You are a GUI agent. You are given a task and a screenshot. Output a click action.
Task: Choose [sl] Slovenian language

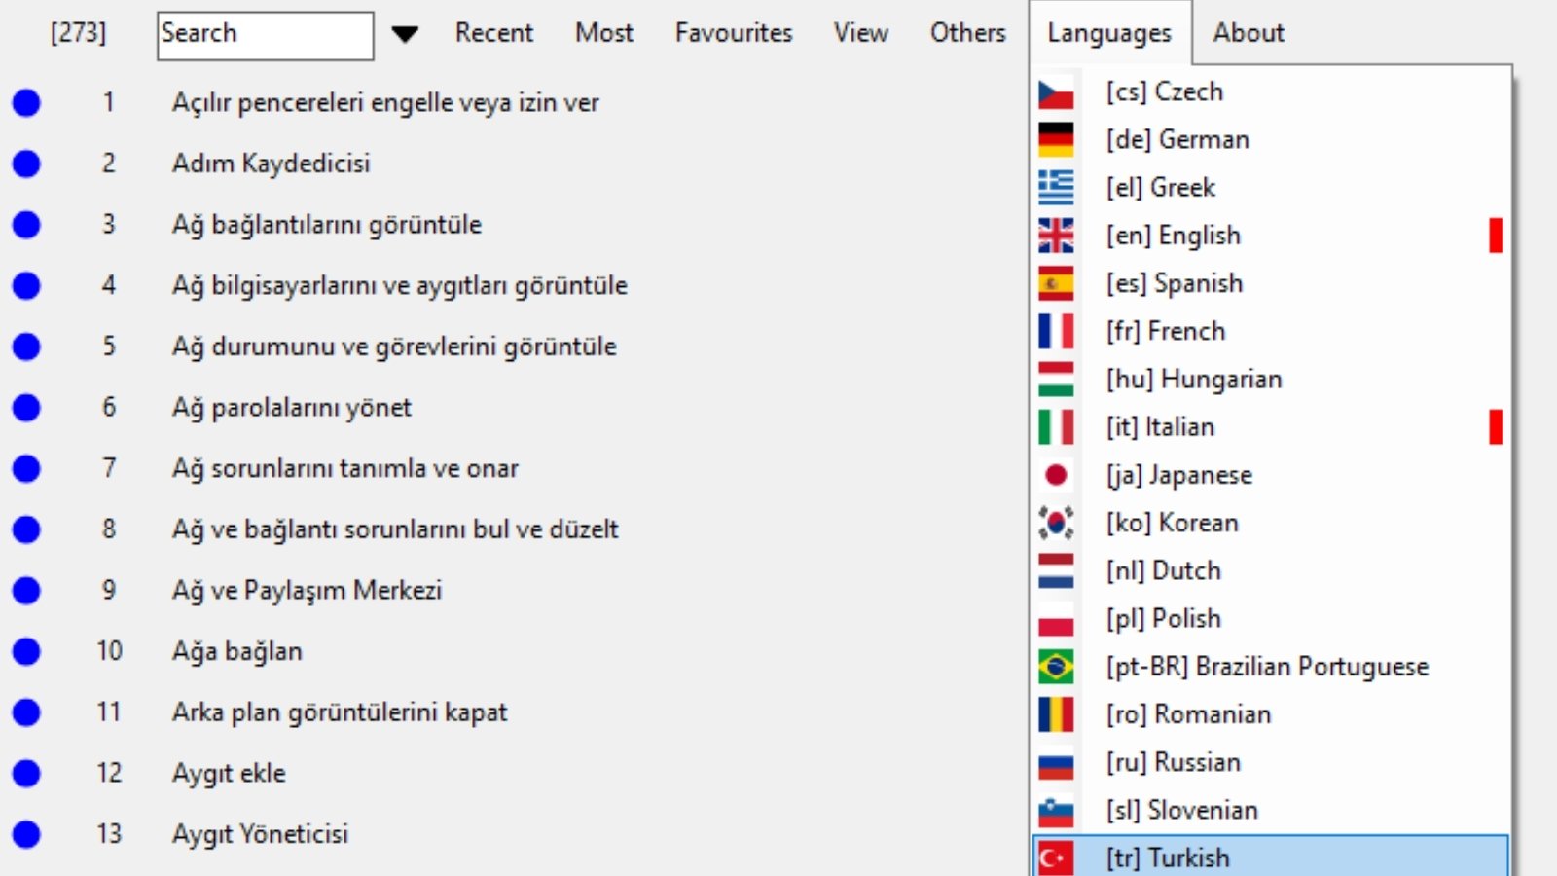click(x=1270, y=810)
